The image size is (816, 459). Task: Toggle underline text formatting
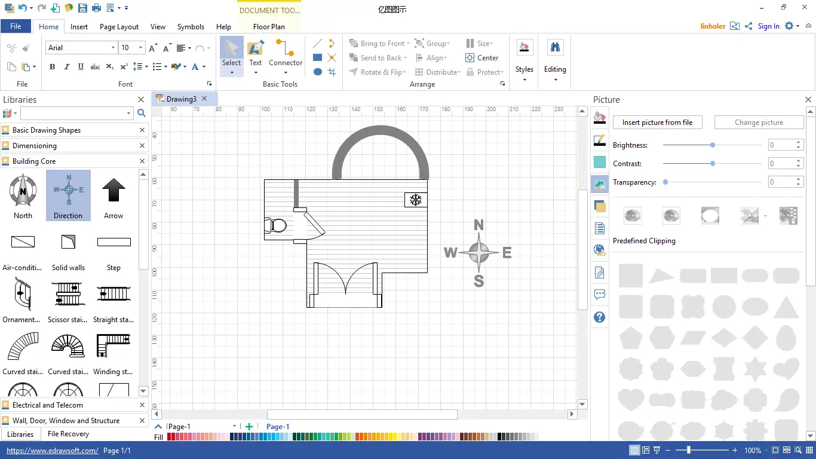click(x=81, y=66)
